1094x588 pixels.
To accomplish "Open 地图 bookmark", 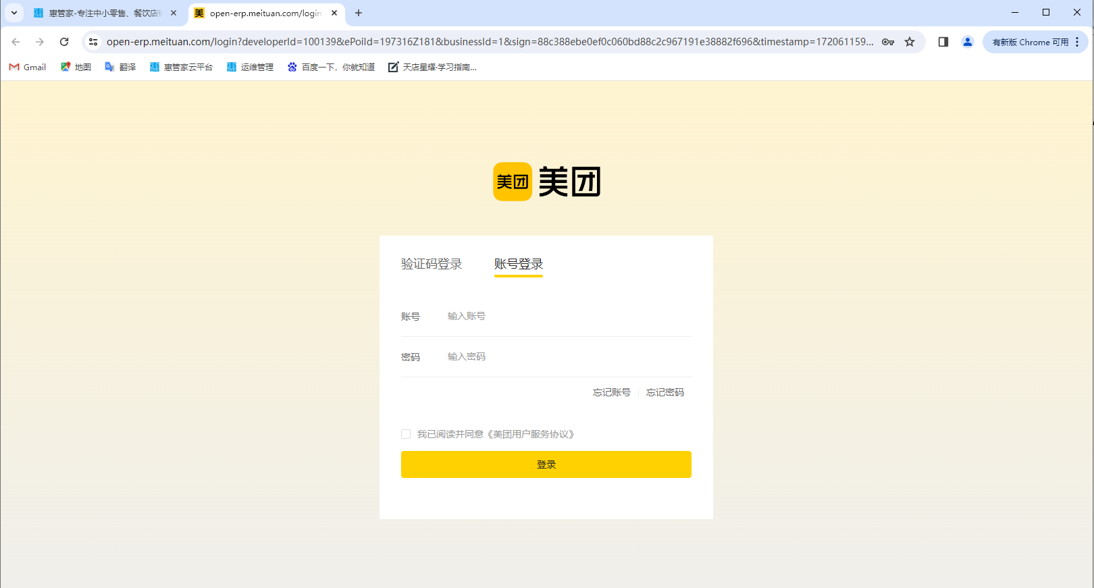I will pyautogui.click(x=76, y=67).
